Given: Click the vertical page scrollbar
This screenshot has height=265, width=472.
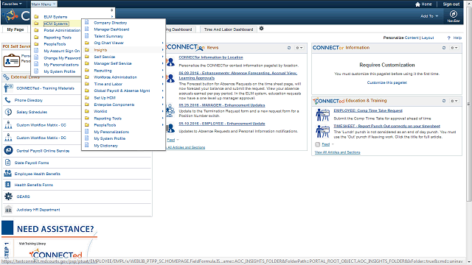Looking at the screenshot, I should click(x=469, y=105).
